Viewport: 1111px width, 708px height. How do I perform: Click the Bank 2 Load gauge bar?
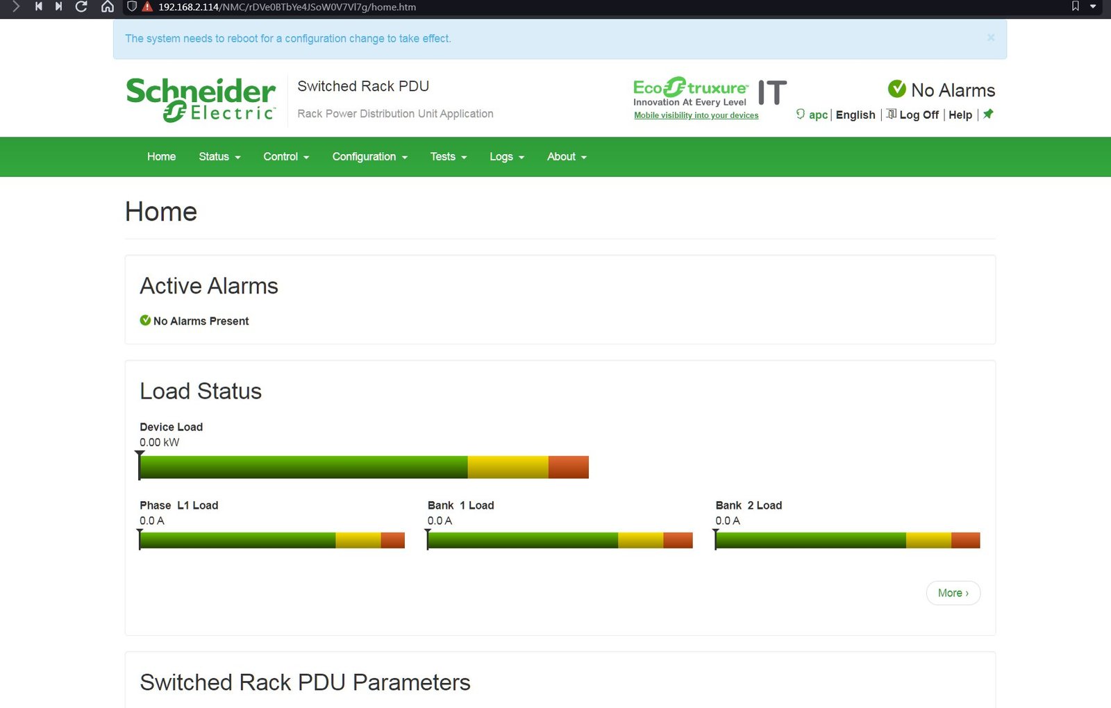pyautogui.click(x=848, y=540)
